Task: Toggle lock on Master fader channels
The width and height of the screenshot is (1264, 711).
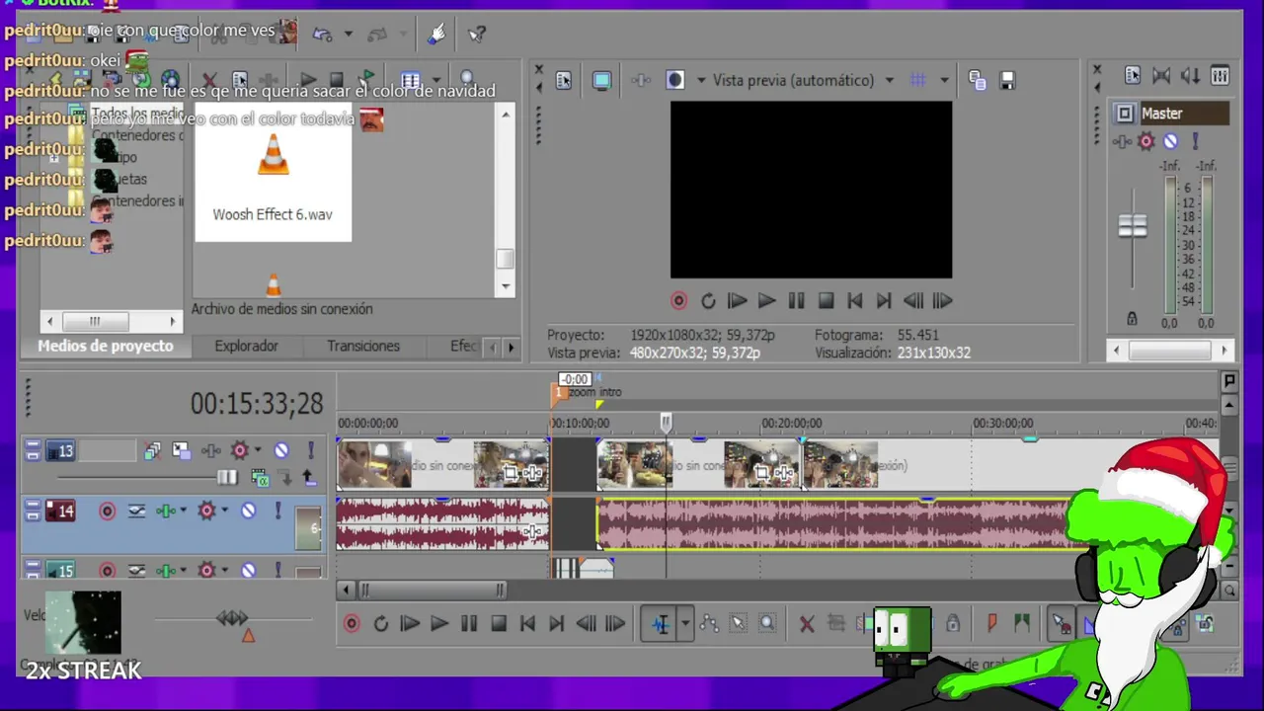Action: click(x=1132, y=319)
